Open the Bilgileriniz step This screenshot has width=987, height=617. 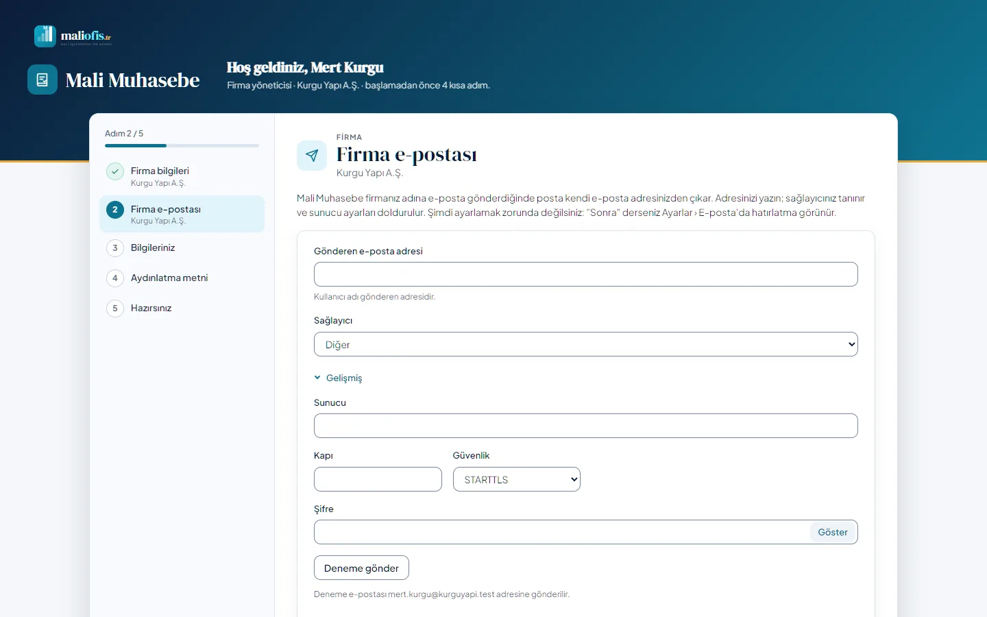(182, 248)
